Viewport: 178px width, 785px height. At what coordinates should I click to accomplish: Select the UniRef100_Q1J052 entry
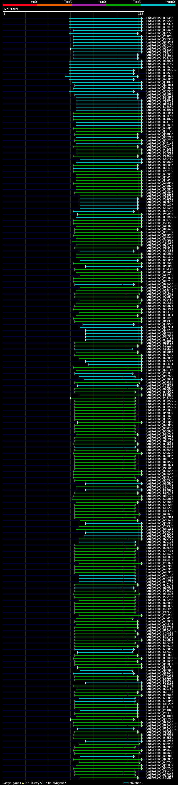coord(160,673)
